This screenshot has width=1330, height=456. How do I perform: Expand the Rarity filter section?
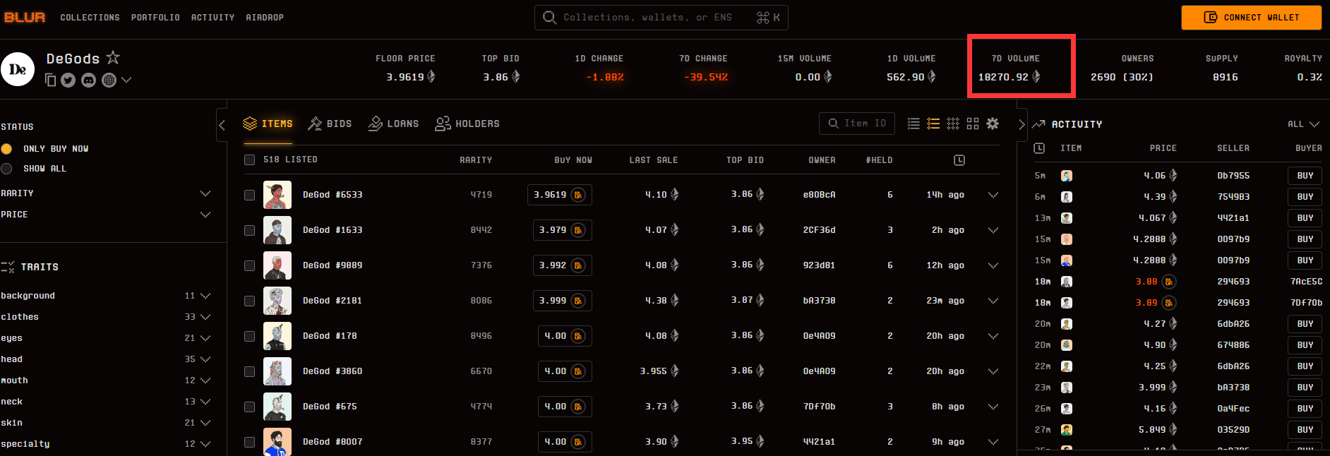pos(205,193)
